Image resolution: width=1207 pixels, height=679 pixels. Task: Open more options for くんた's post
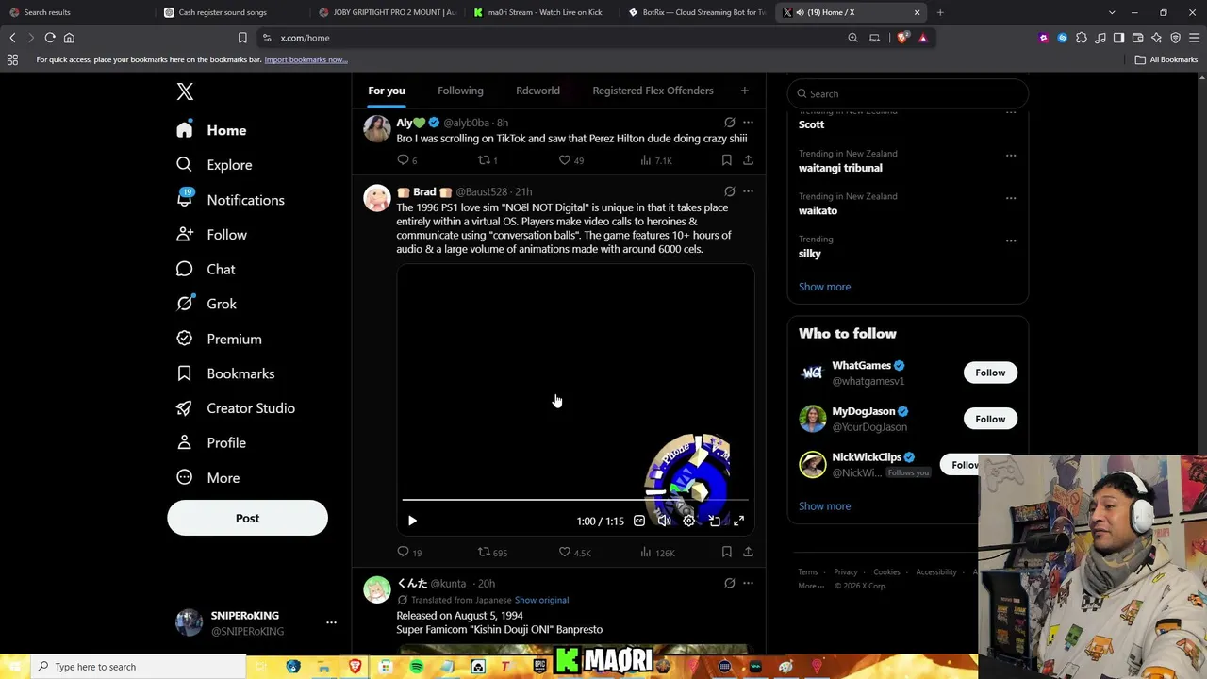point(748,583)
